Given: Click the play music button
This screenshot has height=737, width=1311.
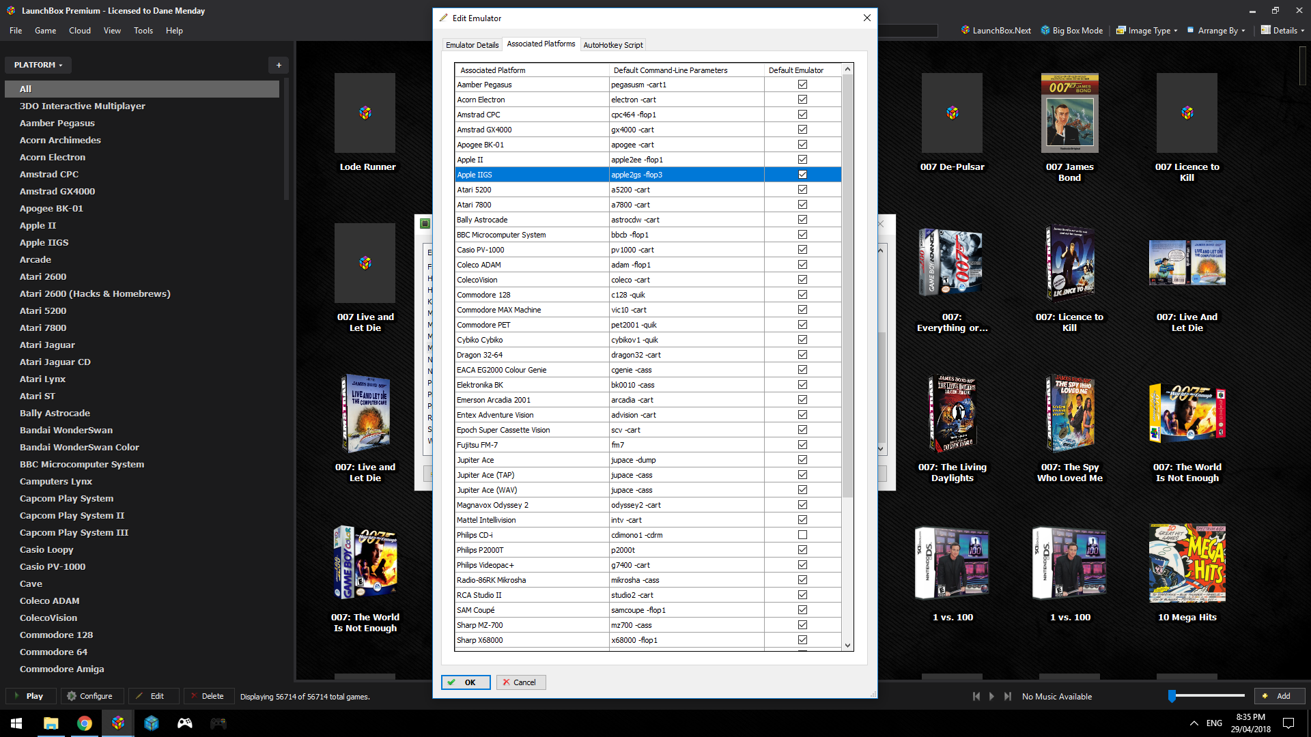Looking at the screenshot, I should pyautogui.click(x=991, y=696).
